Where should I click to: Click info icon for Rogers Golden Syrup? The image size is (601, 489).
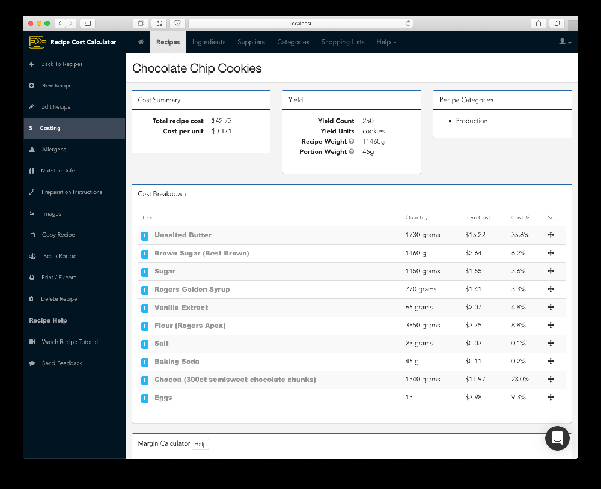coord(145,290)
